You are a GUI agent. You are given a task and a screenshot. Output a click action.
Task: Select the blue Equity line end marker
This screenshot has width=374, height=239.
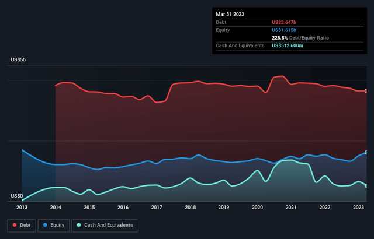[x=366, y=153]
